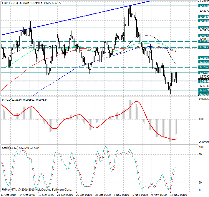This screenshot has width=209, height=197.
Task: Click the 1.41588 price level label
Action: (204, 21)
